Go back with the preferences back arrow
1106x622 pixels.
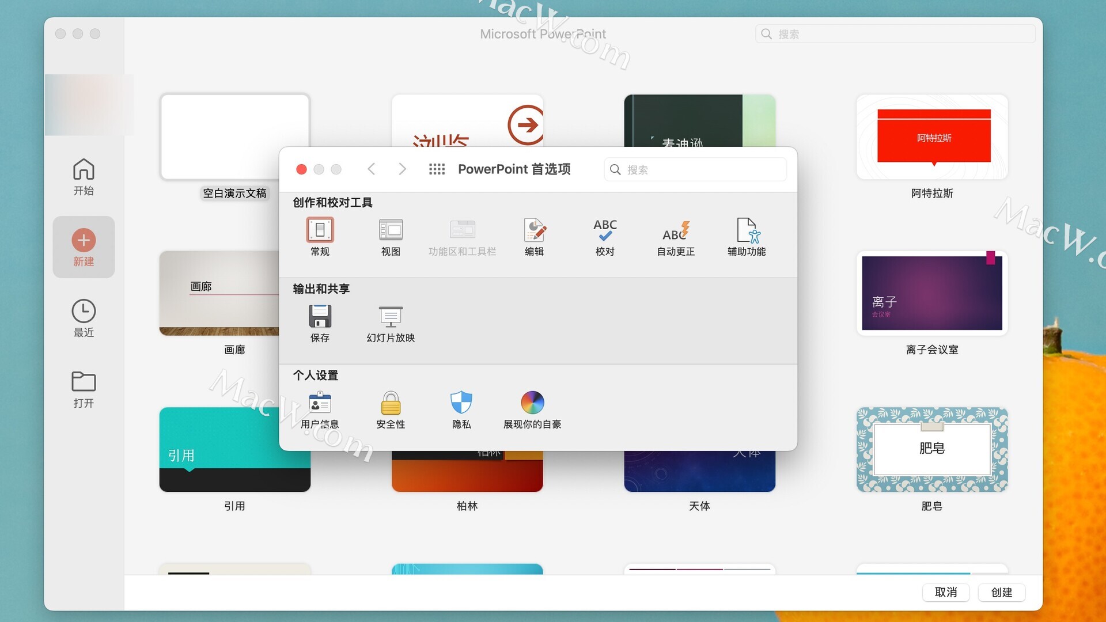372,169
